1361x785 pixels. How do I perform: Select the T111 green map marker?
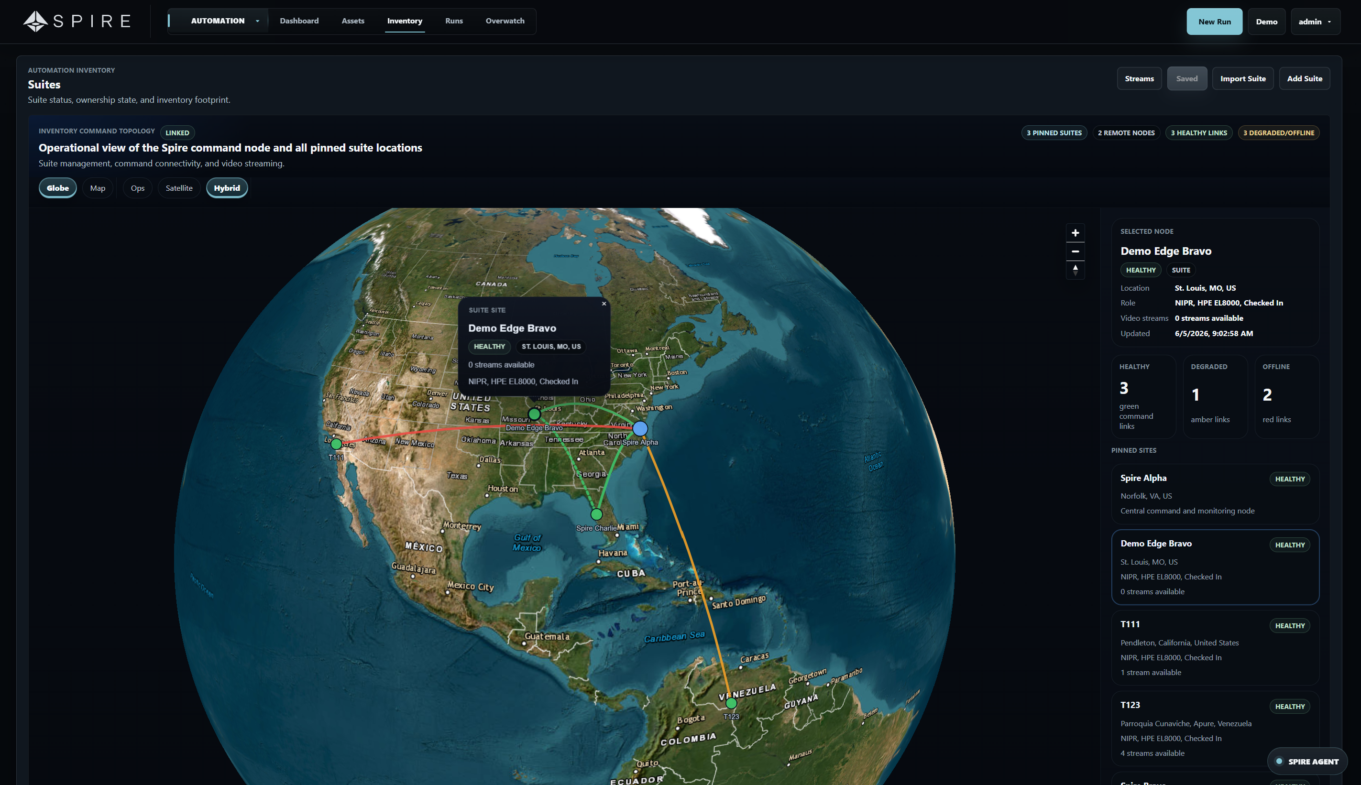point(336,444)
